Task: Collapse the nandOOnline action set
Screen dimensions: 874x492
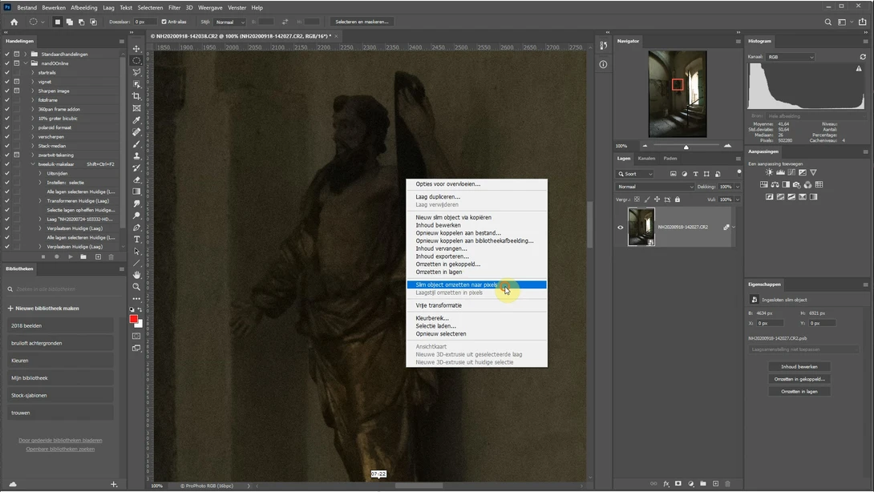Action: coord(25,63)
